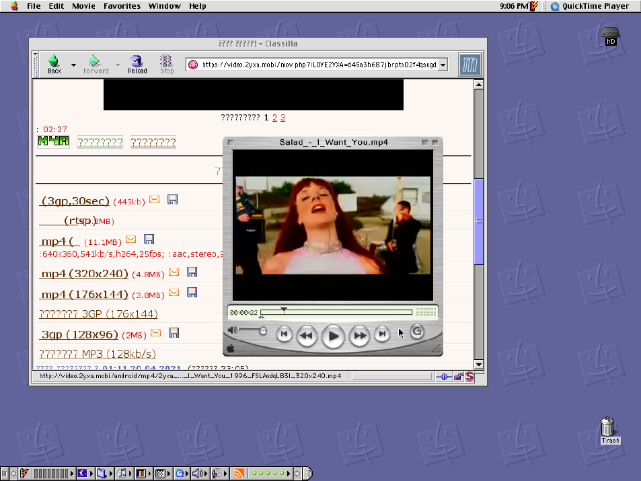Click the Apple logo in QuickTime player

pos(231,348)
